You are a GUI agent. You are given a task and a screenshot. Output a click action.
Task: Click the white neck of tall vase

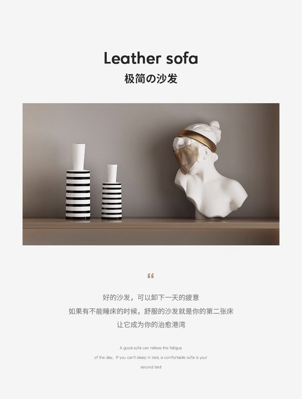coord(78,157)
